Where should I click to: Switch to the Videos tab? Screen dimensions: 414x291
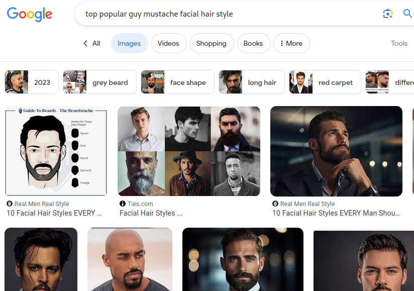(168, 43)
